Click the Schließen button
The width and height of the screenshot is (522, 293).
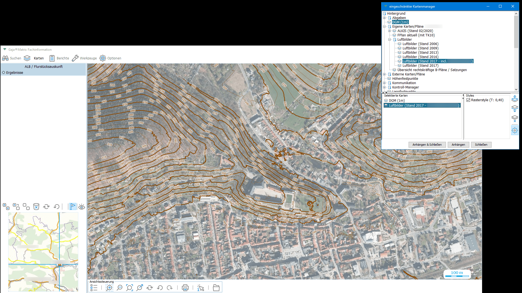click(x=481, y=145)
